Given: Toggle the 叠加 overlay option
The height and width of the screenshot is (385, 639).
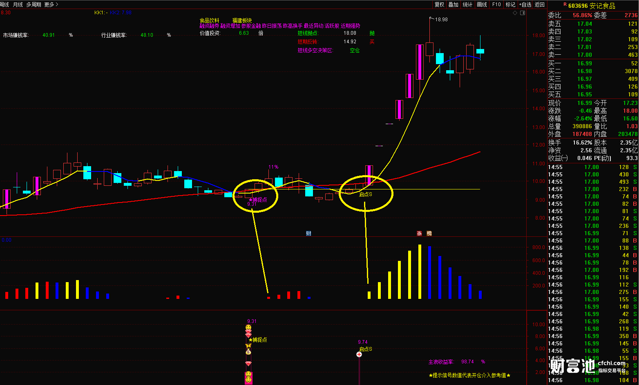Looking at the screenshot, I should pyautogui.click(x=454, y=4).
